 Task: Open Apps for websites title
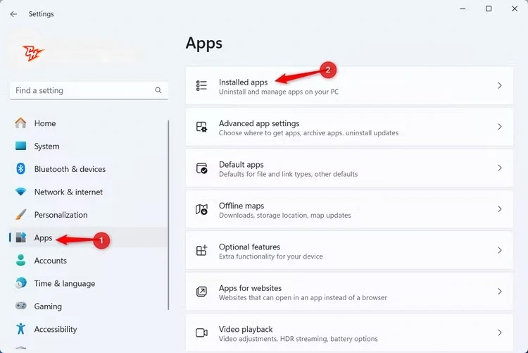250,288
